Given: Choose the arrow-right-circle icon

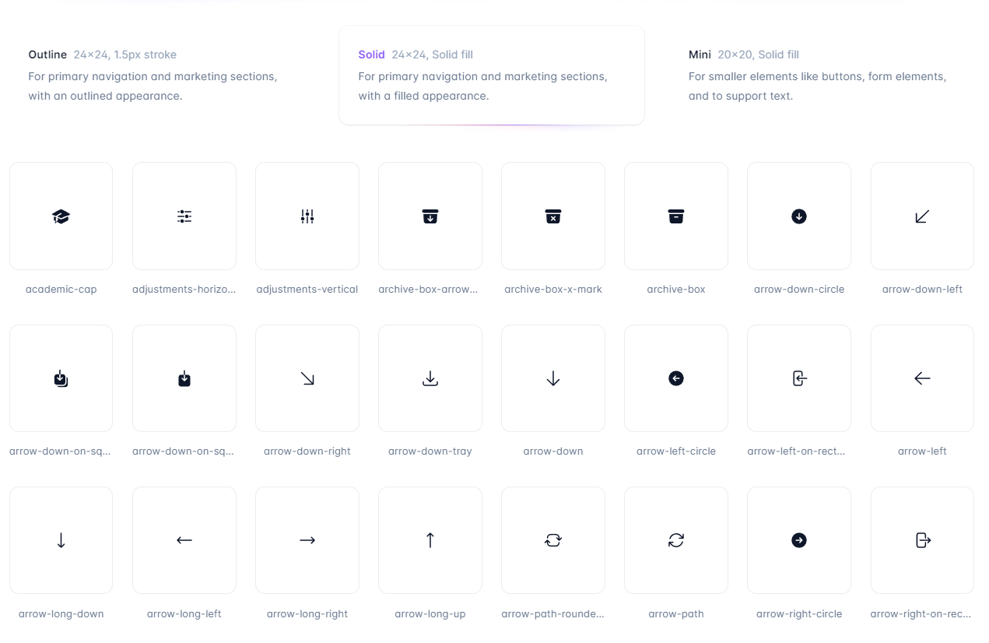Looking at the screenshot, I should click(799, 540).
